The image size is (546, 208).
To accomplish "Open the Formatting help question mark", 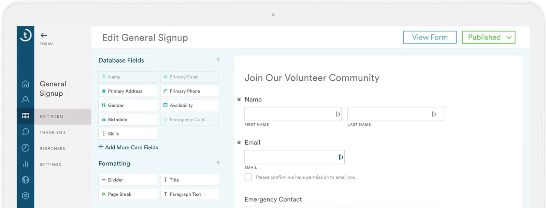I will click(218, 163).
